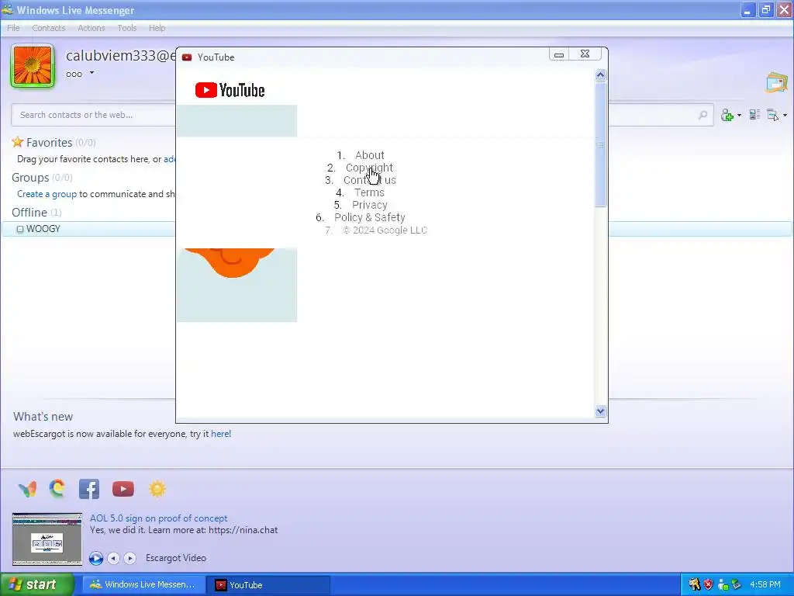This screenshot has height=596, width=794.
Task: Go to next Escargot video
Action: tap(130, 558)
